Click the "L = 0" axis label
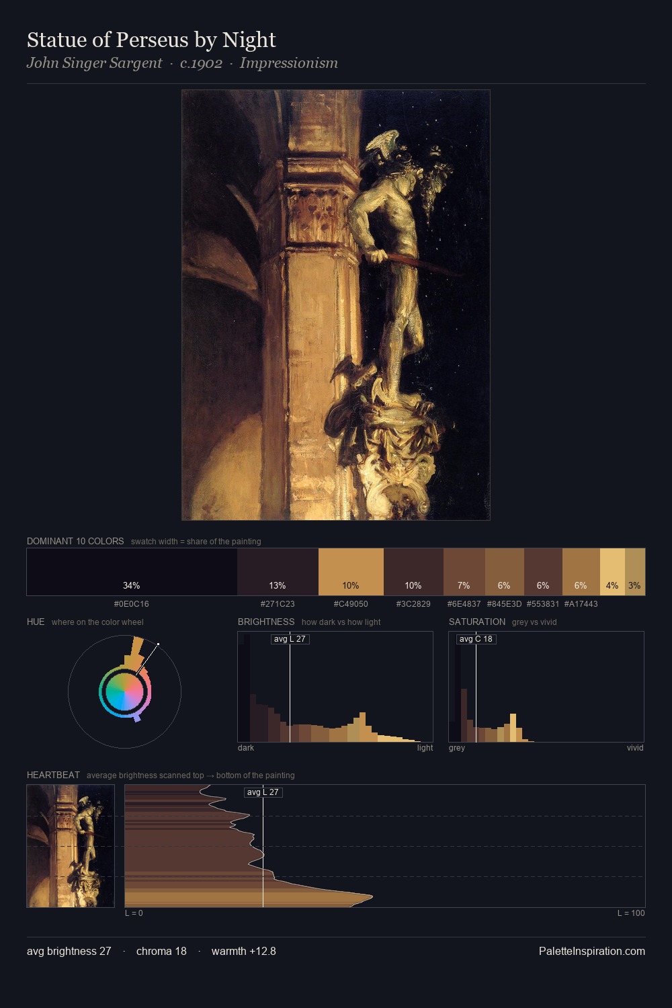Screen dimensions: 672x1008 pyautogui.click(x=134, y=913)
